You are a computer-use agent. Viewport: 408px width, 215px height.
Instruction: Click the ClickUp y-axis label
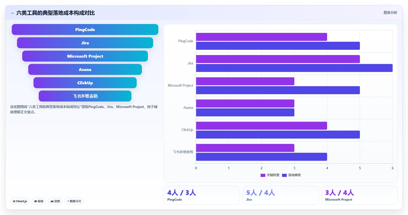[187, 130]
